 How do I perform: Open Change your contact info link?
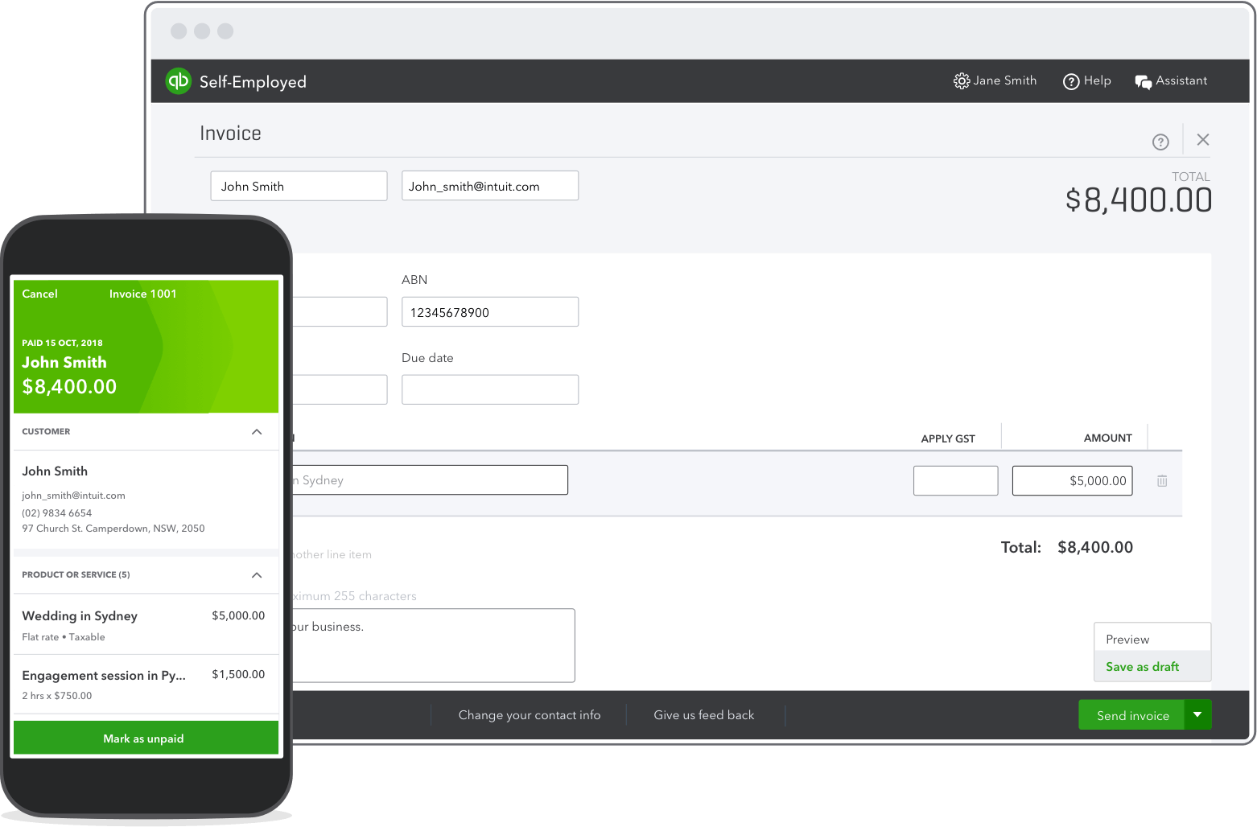[530, 715]
